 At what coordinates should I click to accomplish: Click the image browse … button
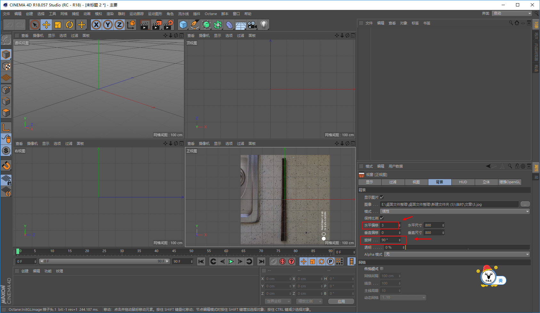(525, 204)
